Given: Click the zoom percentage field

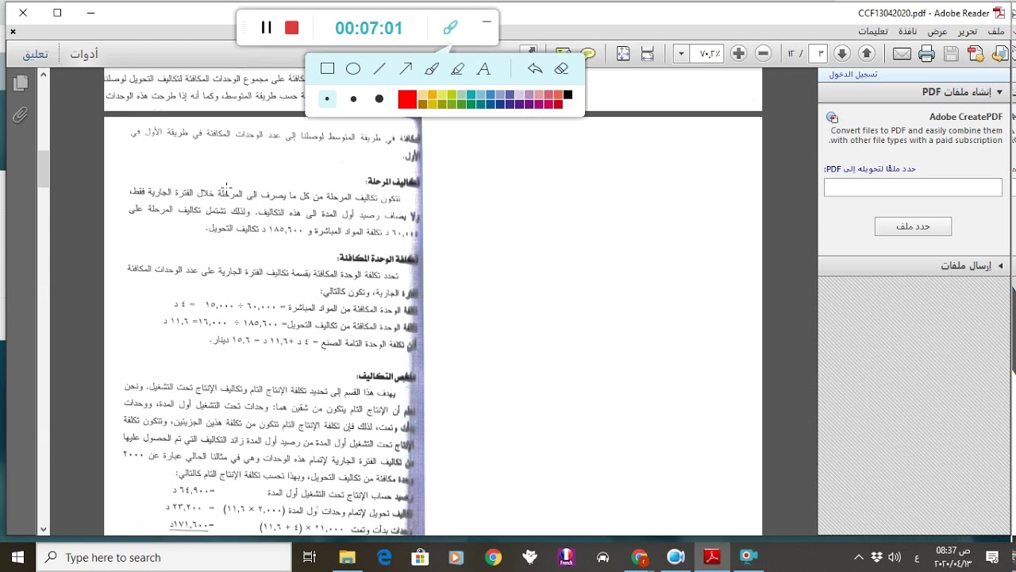Looking at the screenshot, I should click(x=707, y=53).
